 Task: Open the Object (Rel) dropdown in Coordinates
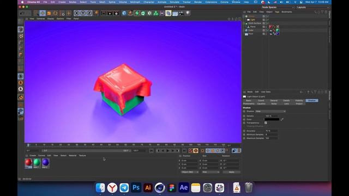click(190, 172)
